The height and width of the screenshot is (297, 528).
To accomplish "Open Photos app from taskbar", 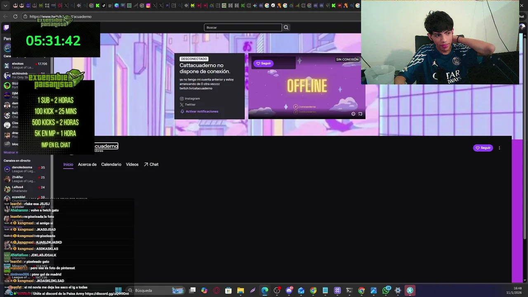I will tap(374, 290).
